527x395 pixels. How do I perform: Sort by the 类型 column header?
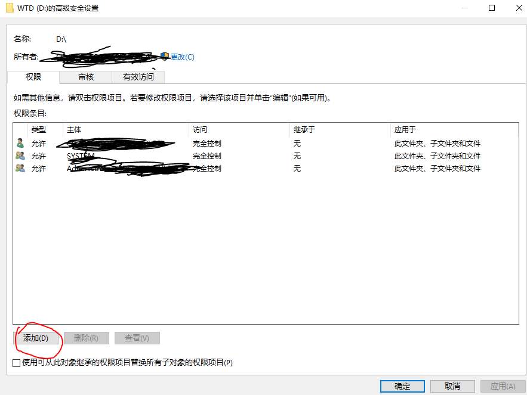pyautogui.click(x=45, y=129)
